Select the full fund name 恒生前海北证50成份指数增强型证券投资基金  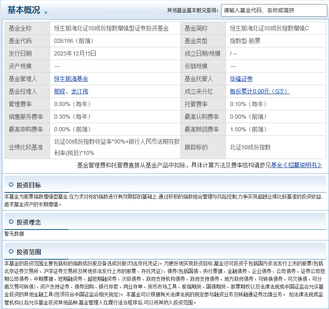point(112,28)
